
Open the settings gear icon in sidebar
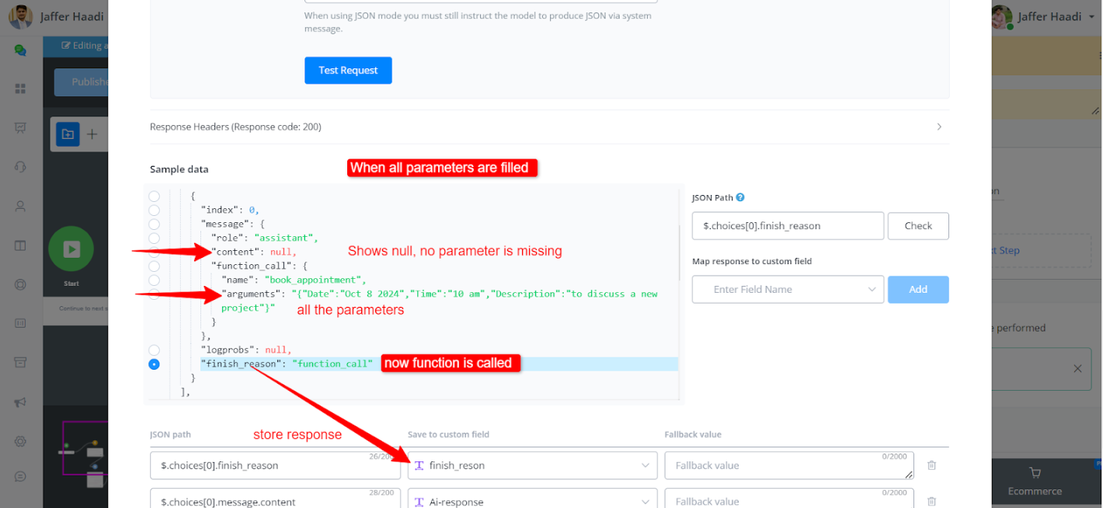pos(21,441)
